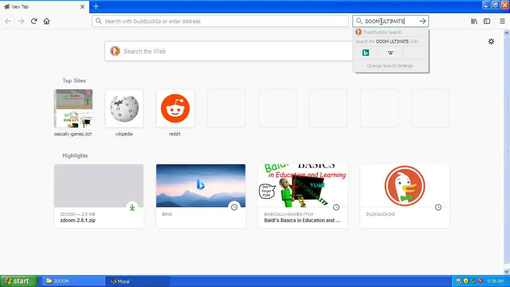Image resolution: width=510 pixels, height=287 pixels.
Task: Open the wikipedia top site tile
Action: (x=124, y=108)
